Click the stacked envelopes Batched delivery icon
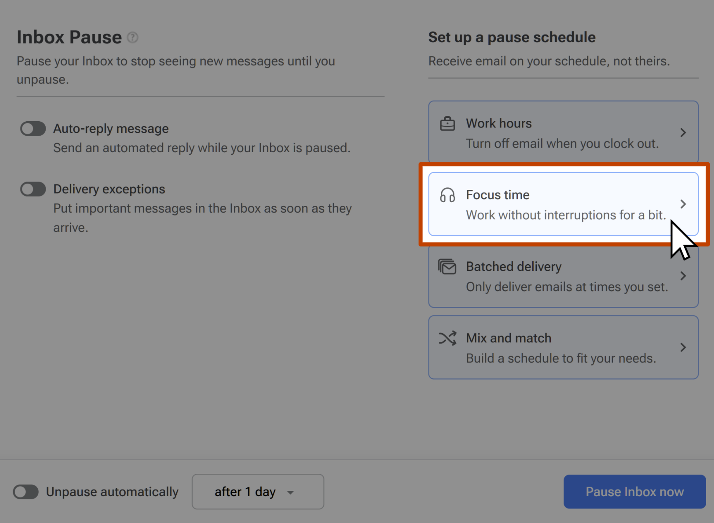 (x=447, y=267)
